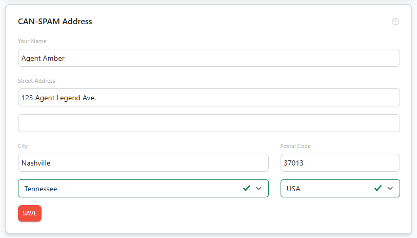
Task: Select the Postal Code field with 37013
Action: point(340,162)
